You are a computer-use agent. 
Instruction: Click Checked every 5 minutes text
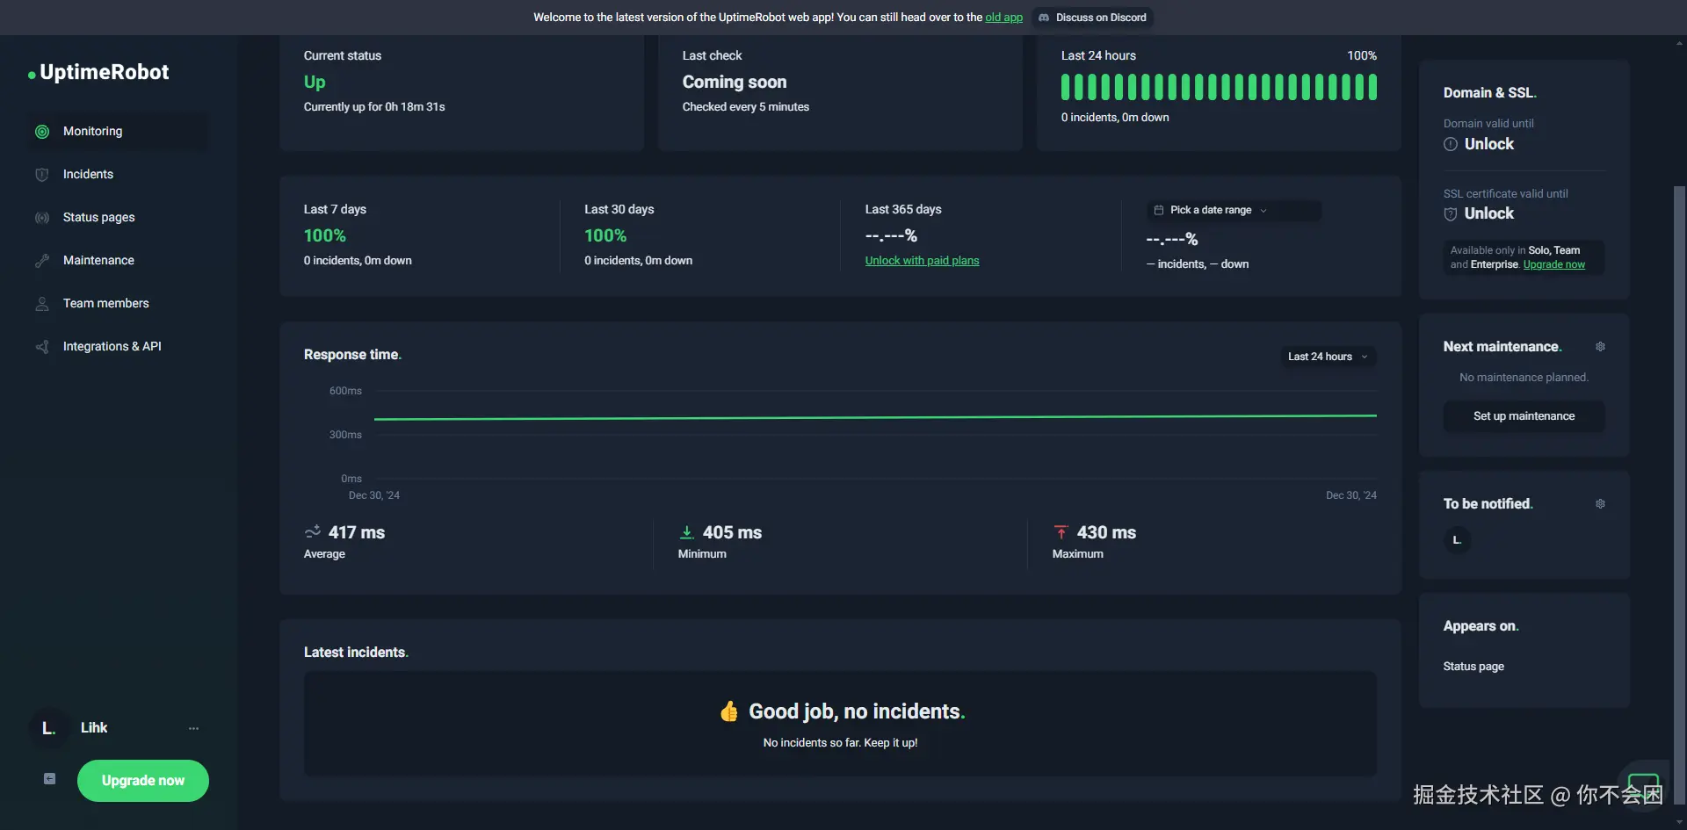(x=746, y=107)
